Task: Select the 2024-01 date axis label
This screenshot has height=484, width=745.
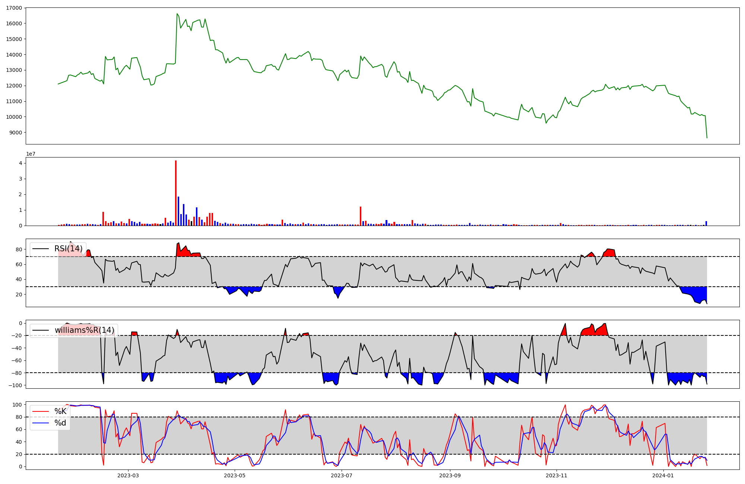Action: (x=663, y=475)
